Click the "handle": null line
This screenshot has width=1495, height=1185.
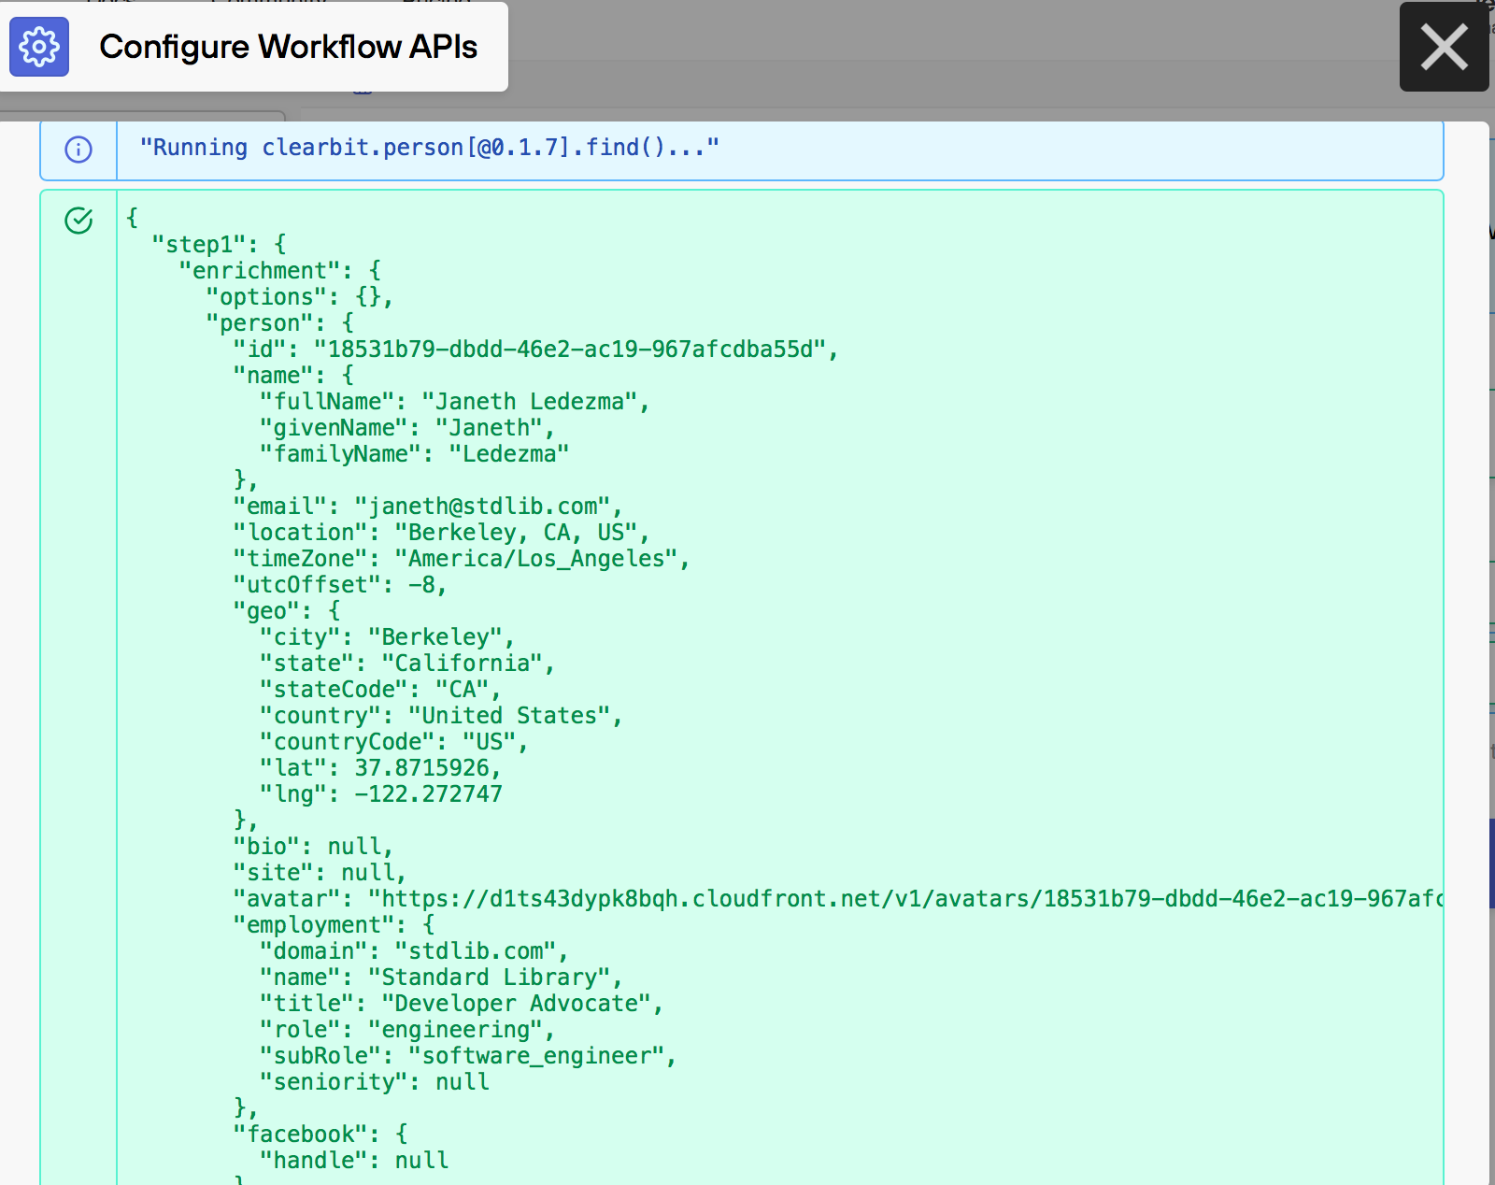click(x=354, y=1161)
